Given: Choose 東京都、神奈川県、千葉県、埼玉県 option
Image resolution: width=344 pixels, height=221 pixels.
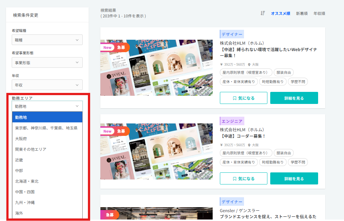Looking at the screenshot, I should 47,128.
